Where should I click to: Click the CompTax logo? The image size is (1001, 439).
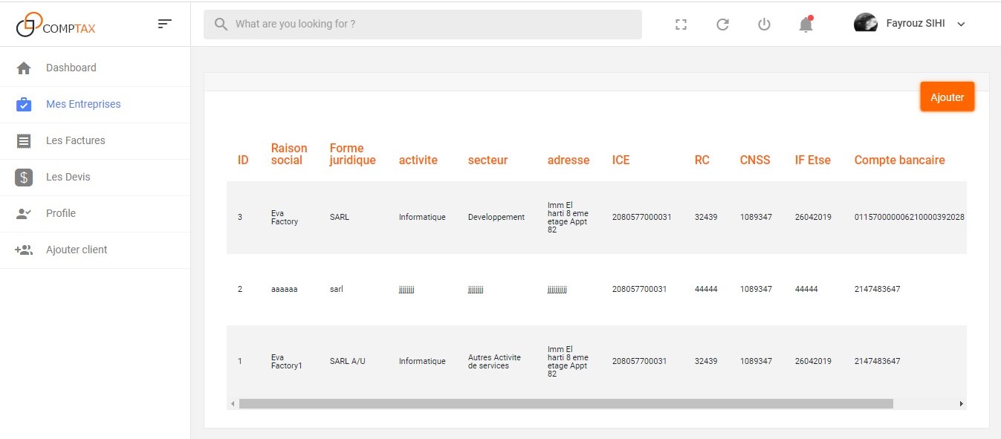pos(56,25)
